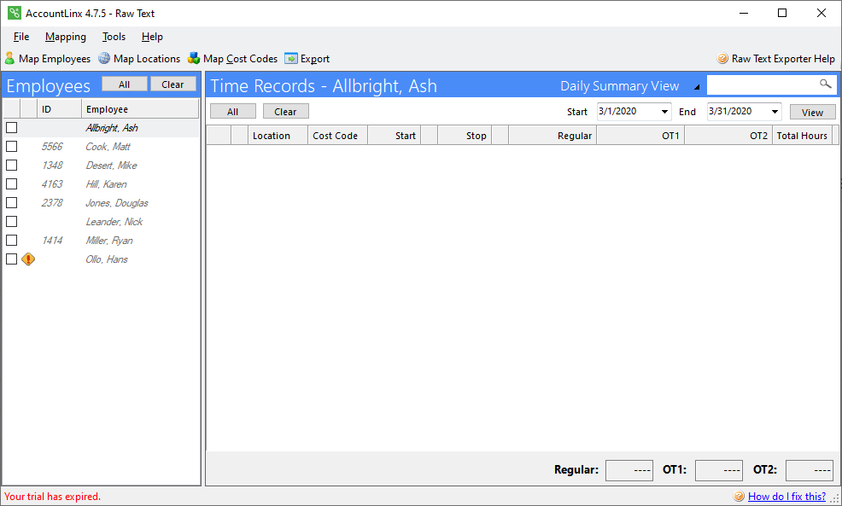Check the box for Jones, Douglas
The height and width of the screenshot is (506, 842).
(x=11, y=203)
